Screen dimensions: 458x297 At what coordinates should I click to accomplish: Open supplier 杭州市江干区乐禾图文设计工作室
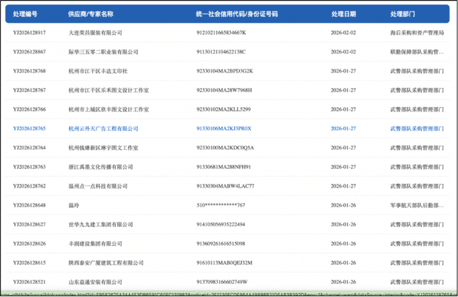point(109,90)
